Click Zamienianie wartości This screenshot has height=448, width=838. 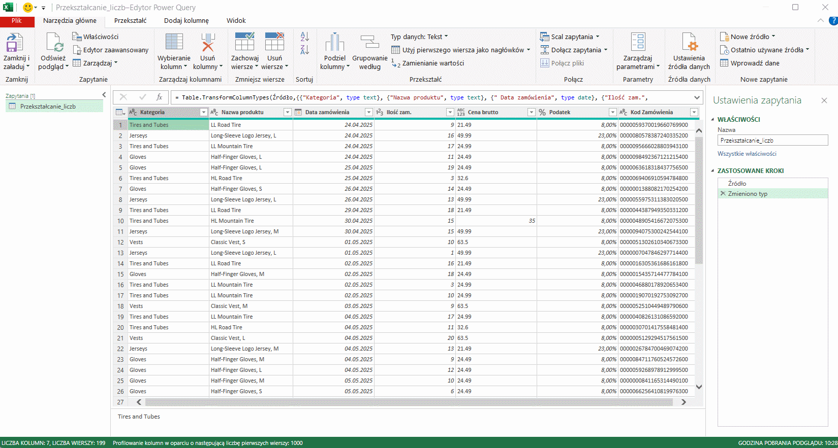[427, 63]
